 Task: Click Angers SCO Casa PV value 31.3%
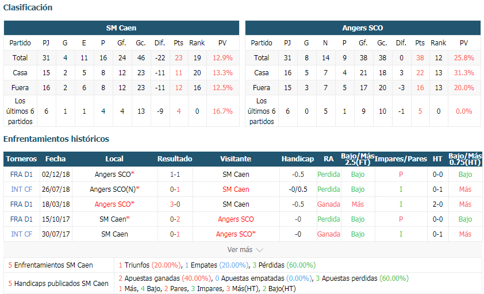pyautogui.click(x=464, y=73)
